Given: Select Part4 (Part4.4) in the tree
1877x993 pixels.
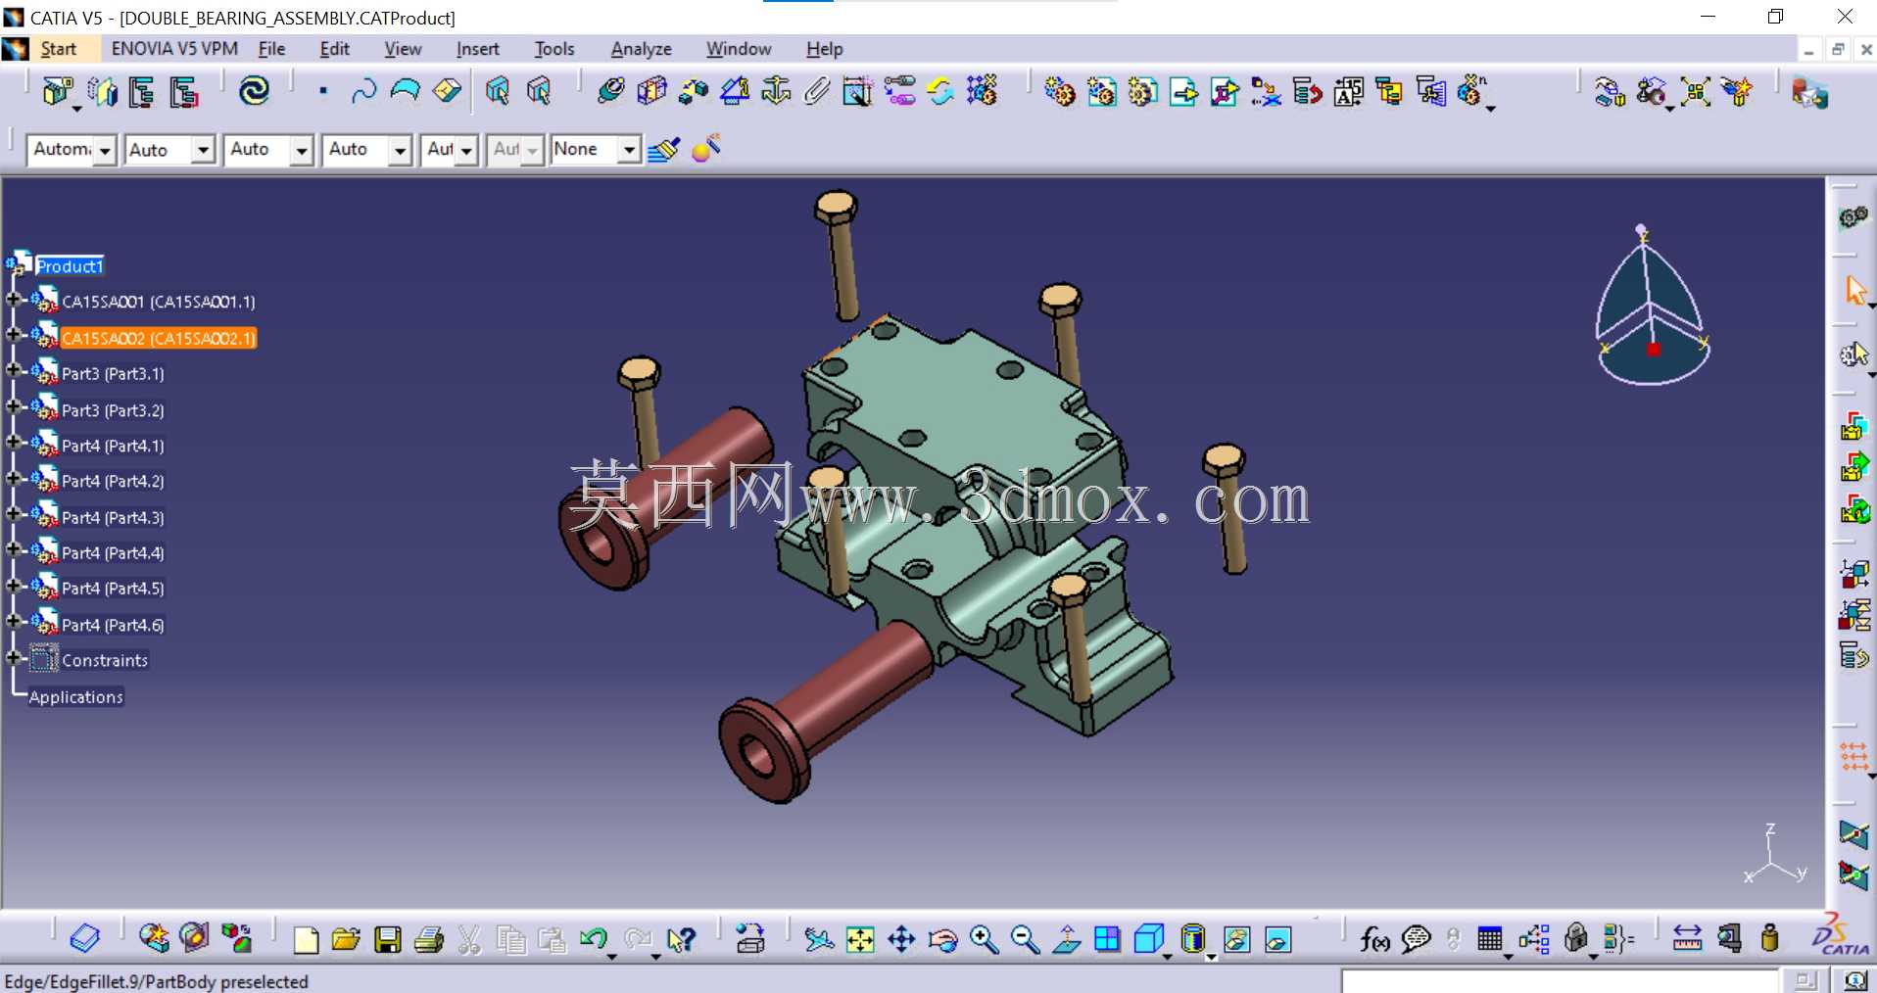Looking at the screenshot, I should [113, 553].
